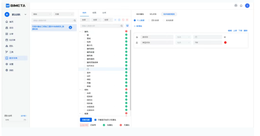Click the component tree vertical scrollbar
This screenshot has height=136, width=260.
(x=131, y=70)
